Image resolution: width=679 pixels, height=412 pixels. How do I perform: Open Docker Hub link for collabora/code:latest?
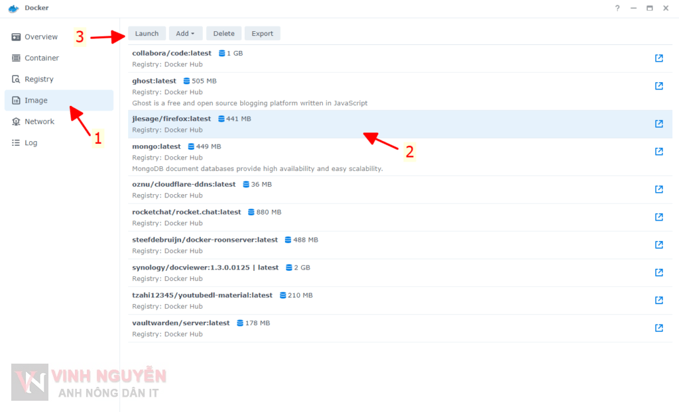(x=658, y=58)
